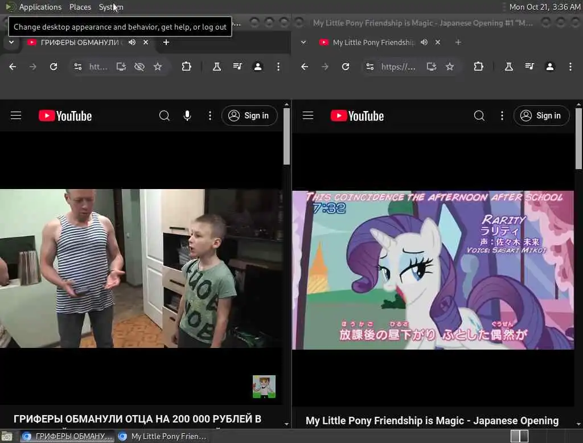Click YouTube logo in right window

[358, 116]
